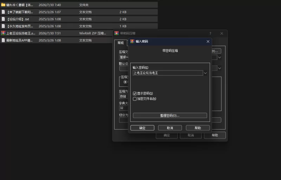This screenshot has width=281, height=180.
Task: Expand the 默认设置 profile dropdown arrow
Action: pos(220,68)
